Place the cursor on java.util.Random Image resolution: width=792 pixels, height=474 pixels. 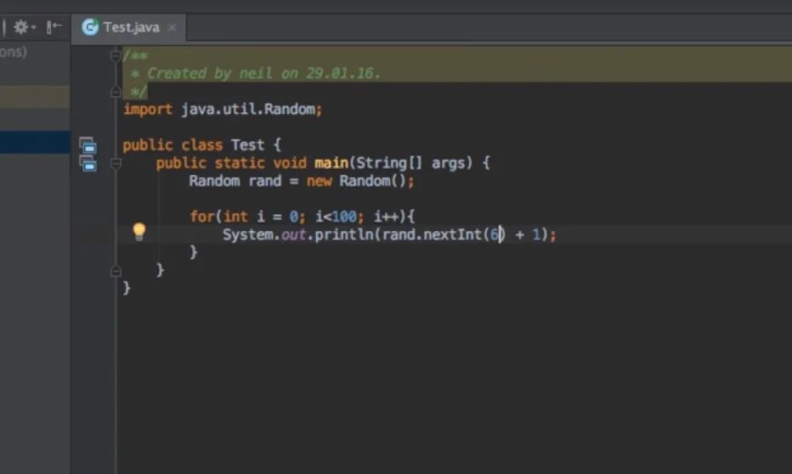click(x=248, y=110)
